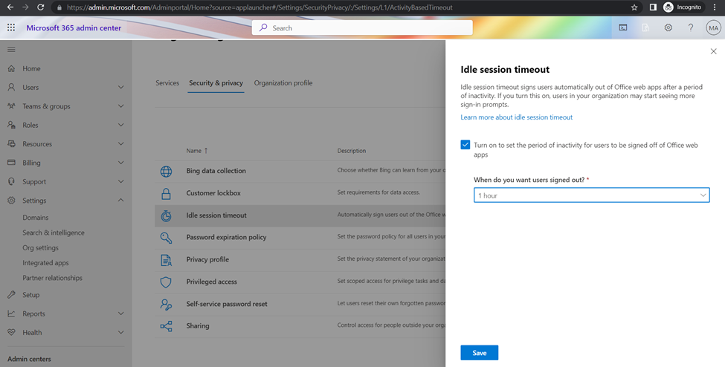Viewport: 725px width, 367px height.
Task: Click the Self-service password reset icon
Action: coord(166,305)
